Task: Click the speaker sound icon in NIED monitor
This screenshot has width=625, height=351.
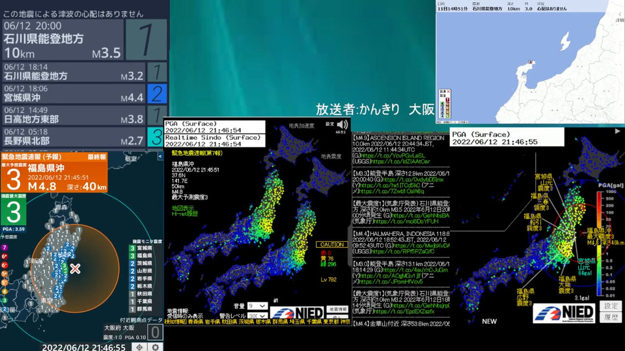Action: [342, 125]
